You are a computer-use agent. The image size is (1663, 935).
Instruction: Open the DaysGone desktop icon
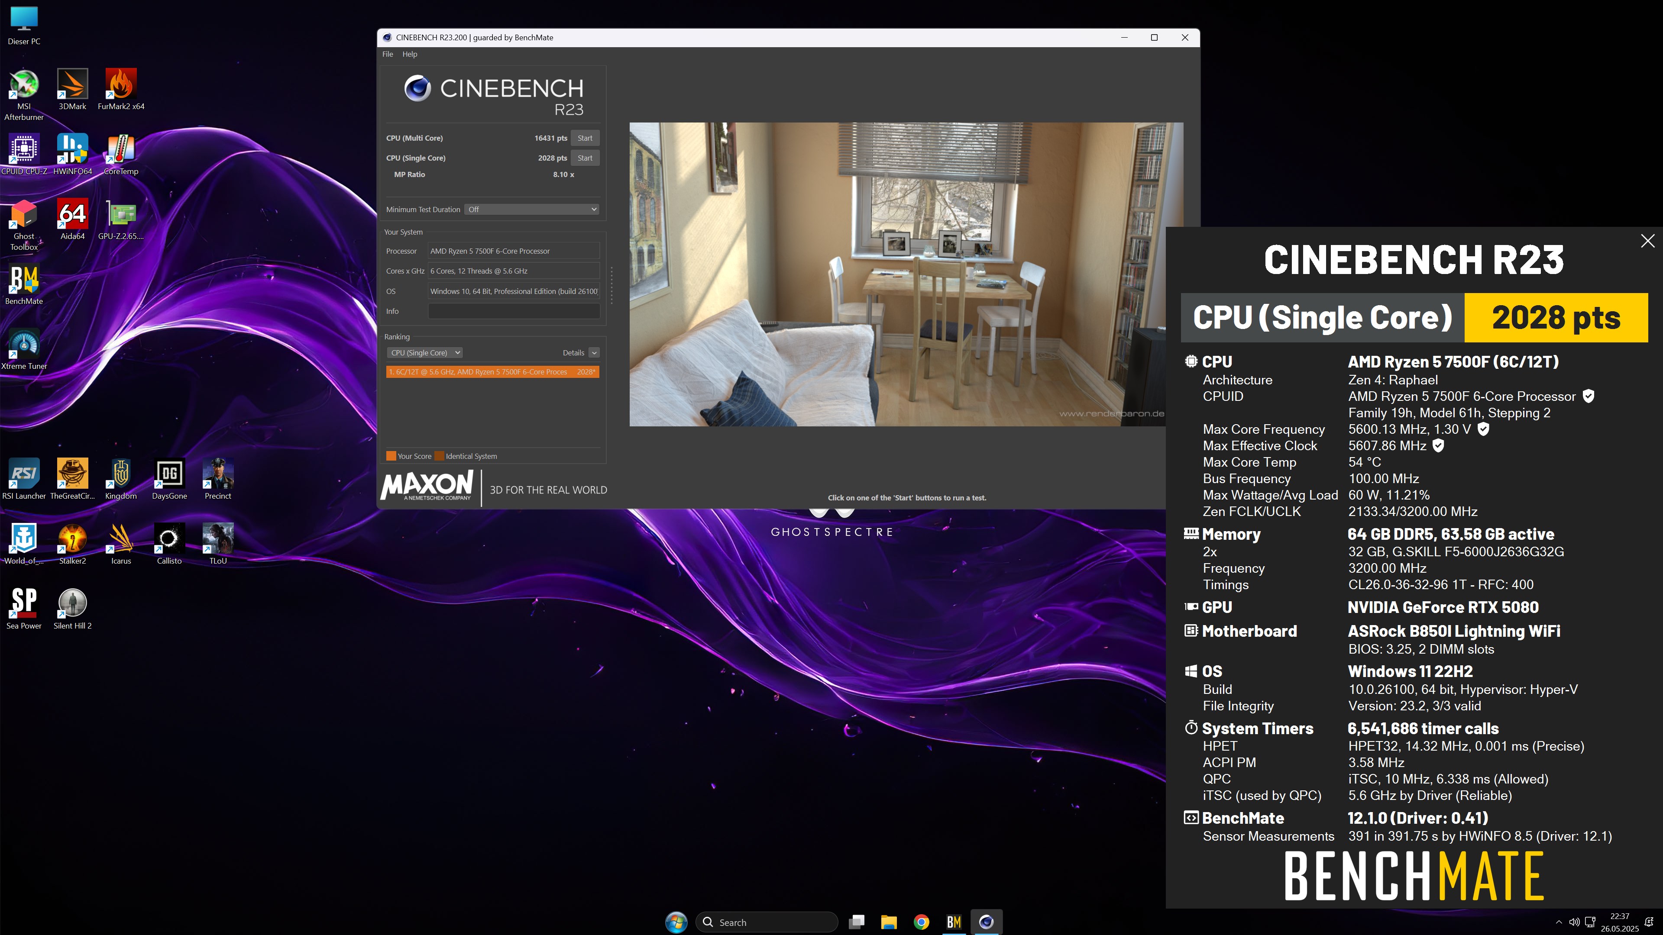coord(169,480)
